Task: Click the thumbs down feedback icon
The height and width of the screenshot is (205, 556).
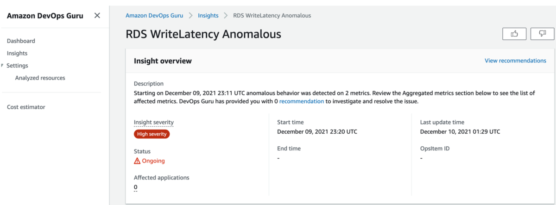Action: [543, 34]
